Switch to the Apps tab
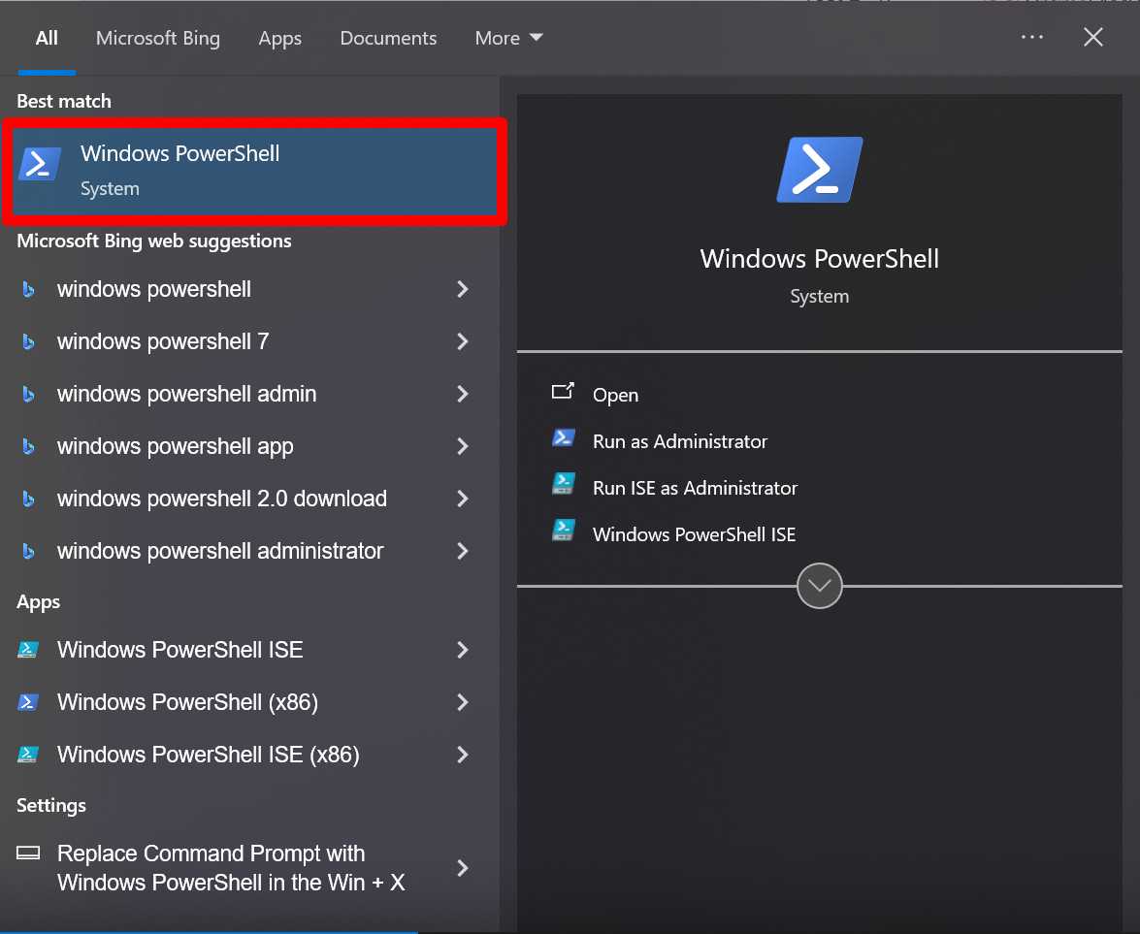1140x934 pixels. coord(280,39)
